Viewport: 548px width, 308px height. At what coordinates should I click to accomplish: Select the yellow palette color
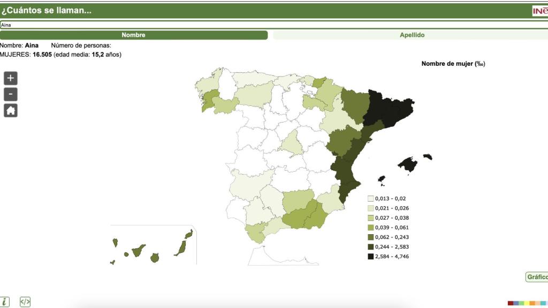527,303
